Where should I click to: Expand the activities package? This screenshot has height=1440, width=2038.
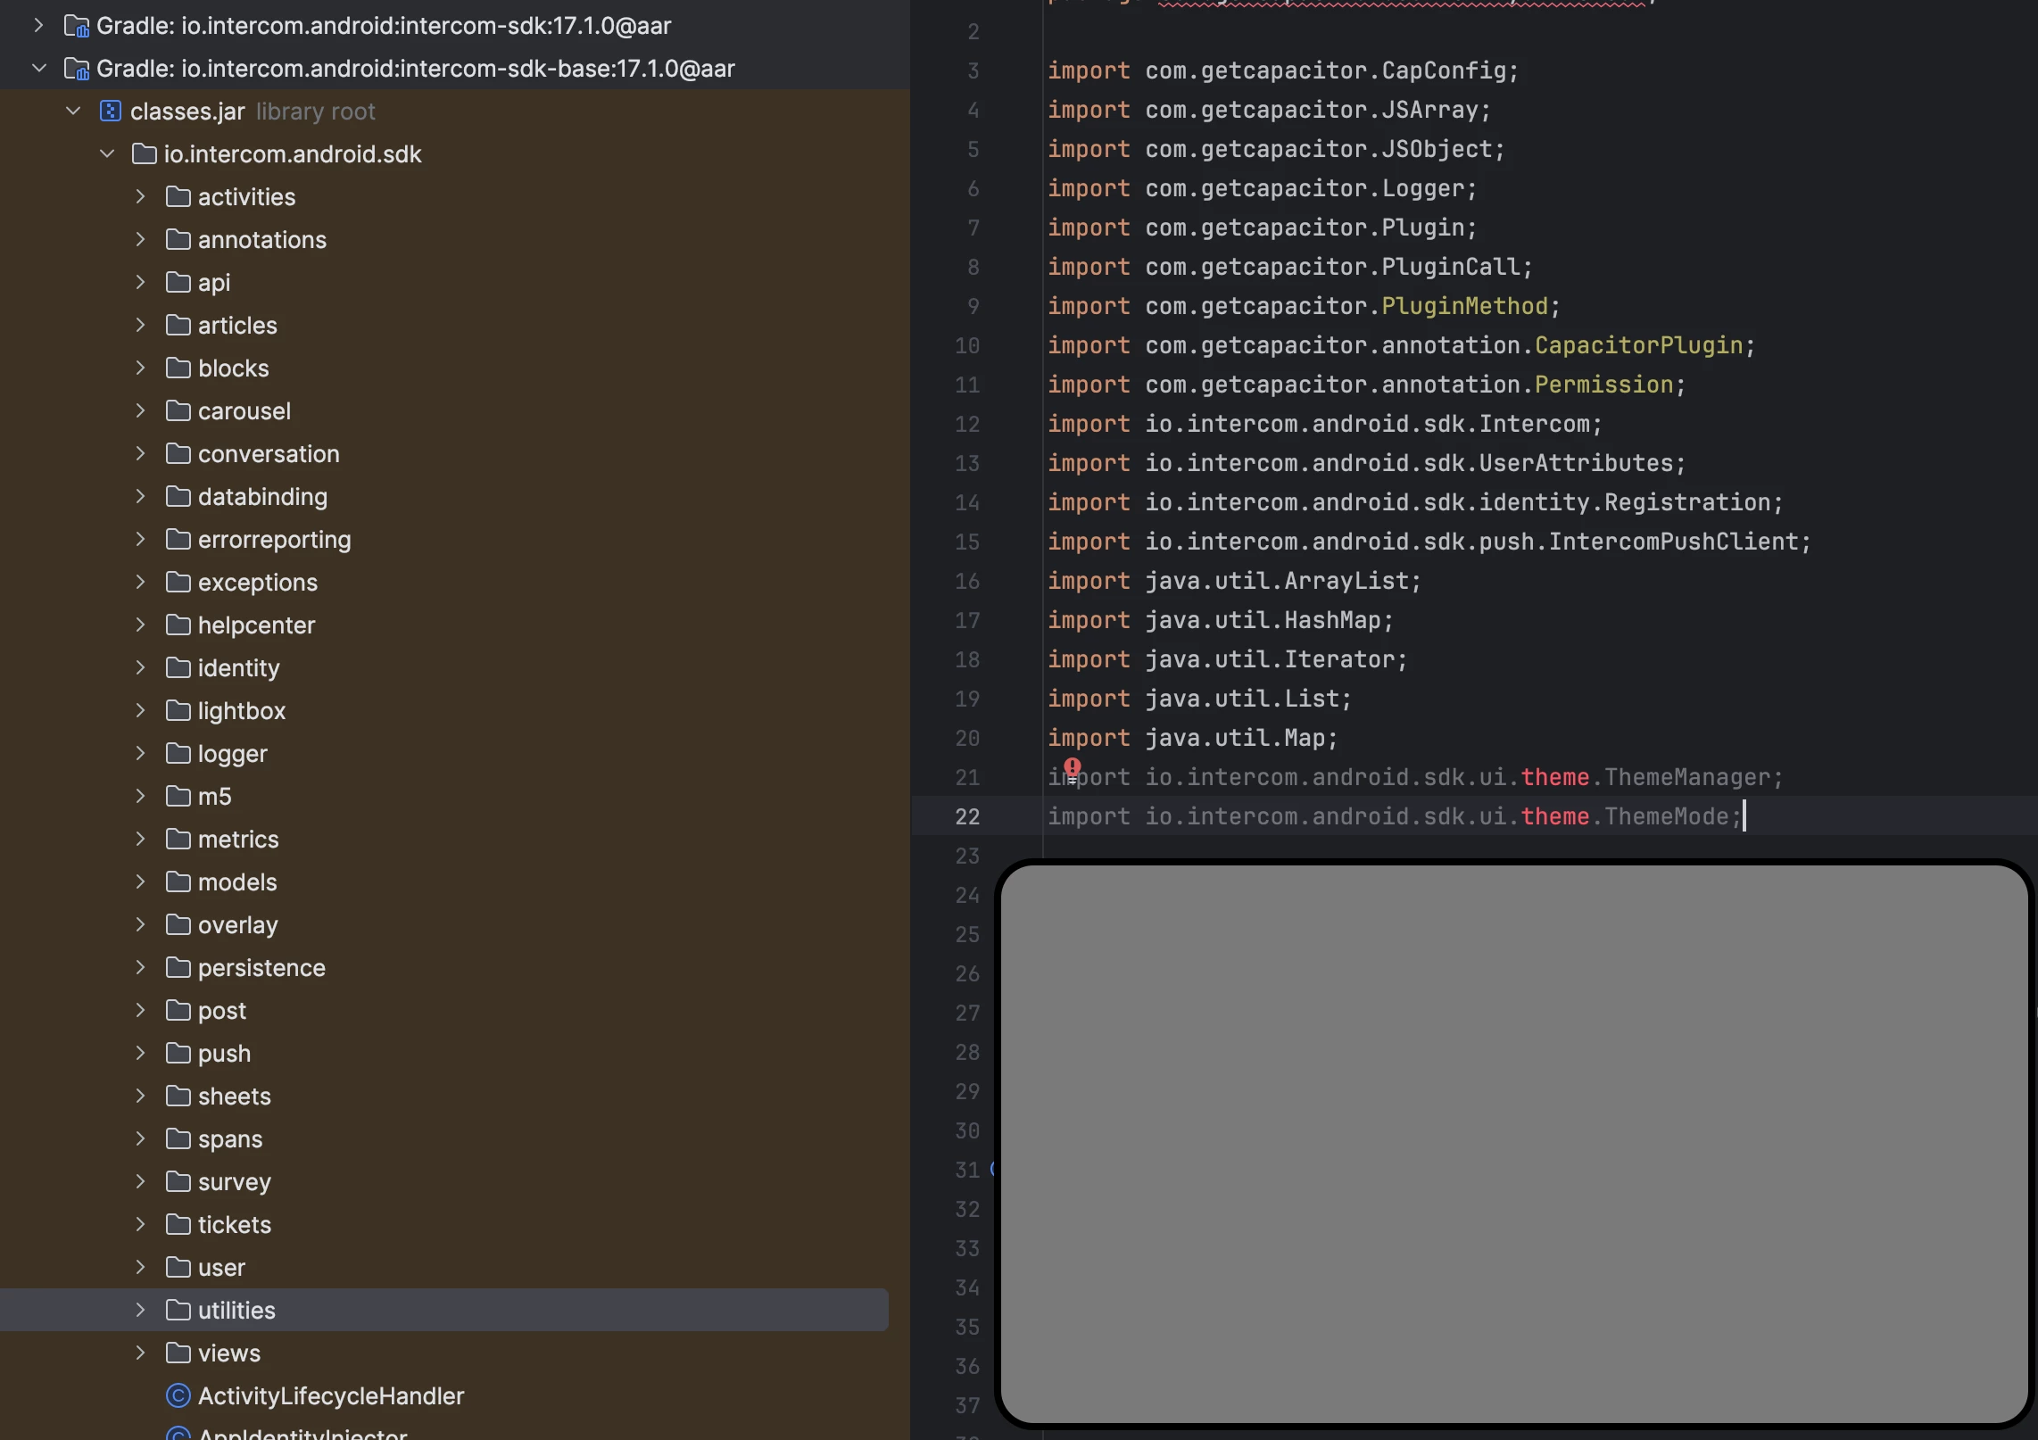pyautogui.click(x=140, y=197)
